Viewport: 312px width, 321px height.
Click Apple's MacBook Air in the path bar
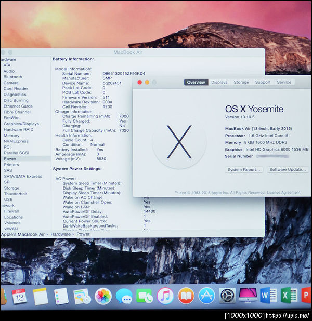tap(23, 234)
